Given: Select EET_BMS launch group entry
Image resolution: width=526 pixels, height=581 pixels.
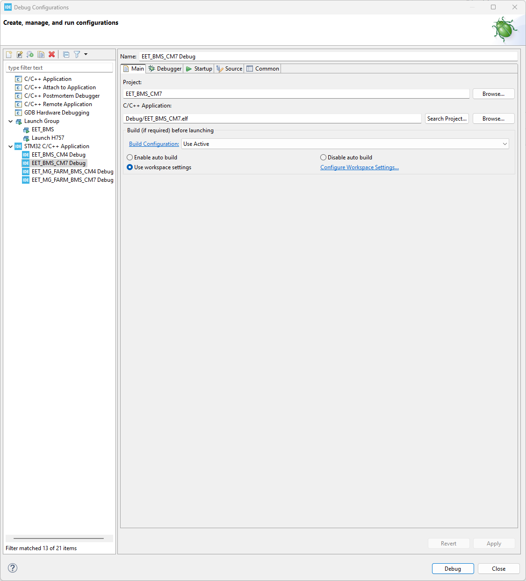Looking at the screenshot, I should [x=43, y=129].
